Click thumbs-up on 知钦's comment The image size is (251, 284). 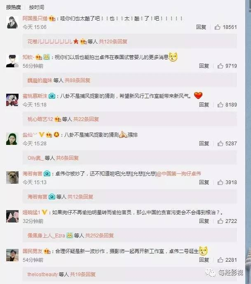(x=220, y=66)
